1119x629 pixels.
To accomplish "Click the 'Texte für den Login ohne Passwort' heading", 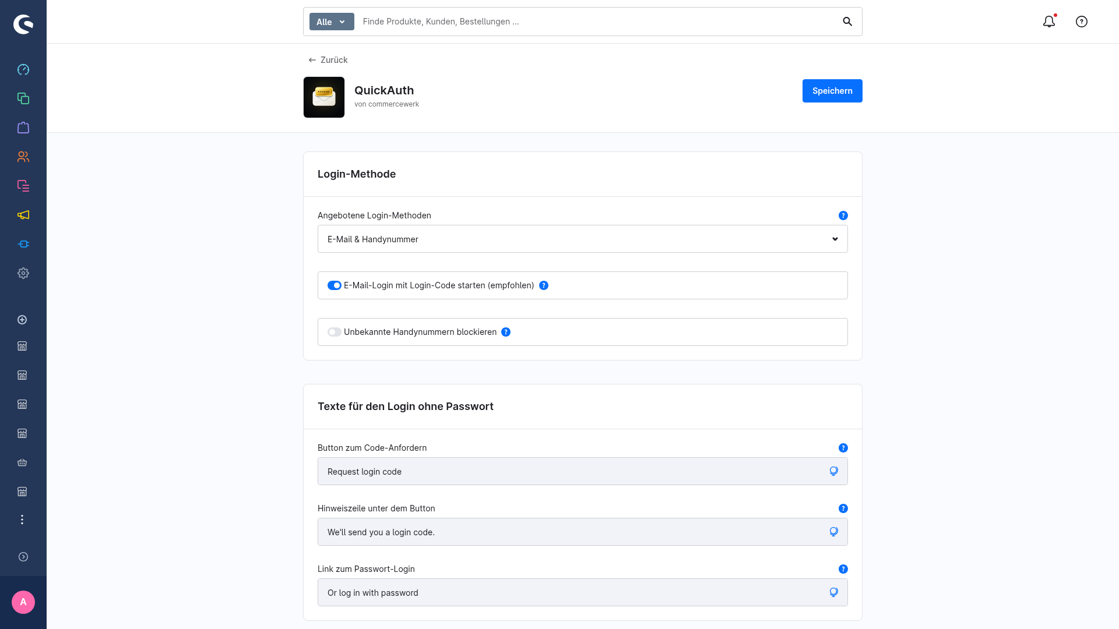I will coord(406,407).
